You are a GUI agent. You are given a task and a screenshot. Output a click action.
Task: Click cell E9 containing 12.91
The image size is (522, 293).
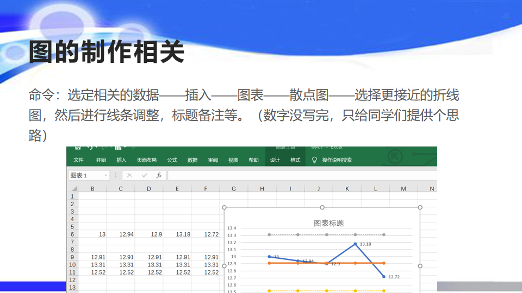[x=177, y=257]
